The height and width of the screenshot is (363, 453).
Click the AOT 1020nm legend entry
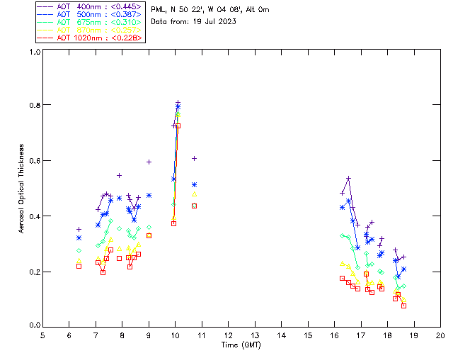coord(90,38)
